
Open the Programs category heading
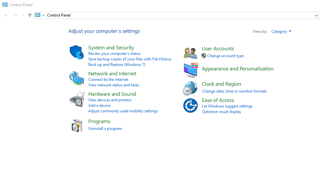point(99,121)
